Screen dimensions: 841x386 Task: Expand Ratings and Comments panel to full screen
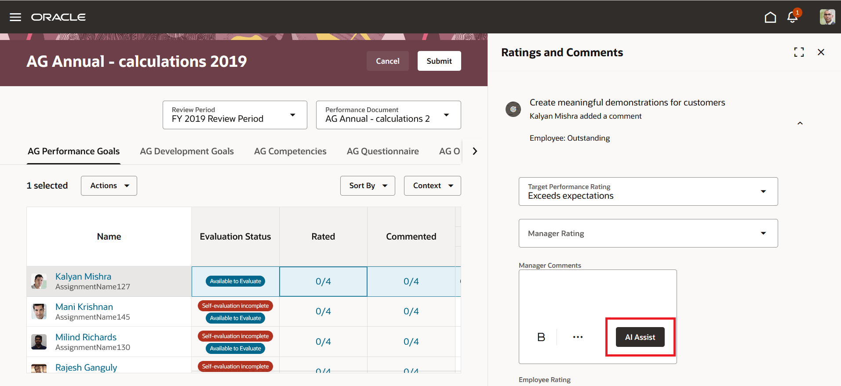[x=799, y=52]
